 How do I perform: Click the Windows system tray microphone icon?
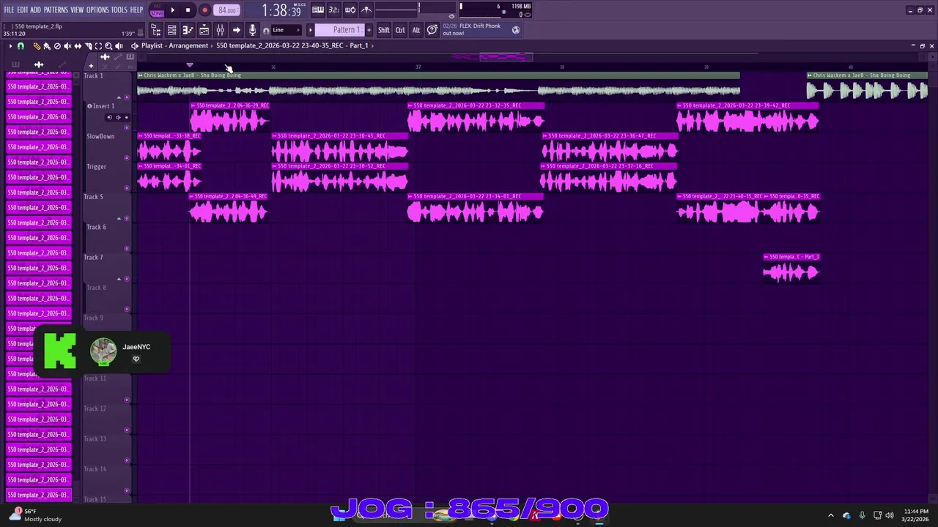tap(862, 515)
